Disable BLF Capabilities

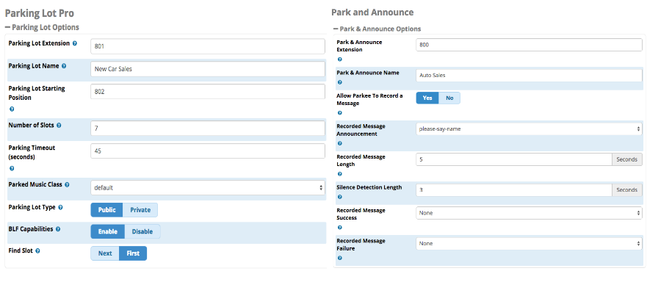(x=142, y=231)
